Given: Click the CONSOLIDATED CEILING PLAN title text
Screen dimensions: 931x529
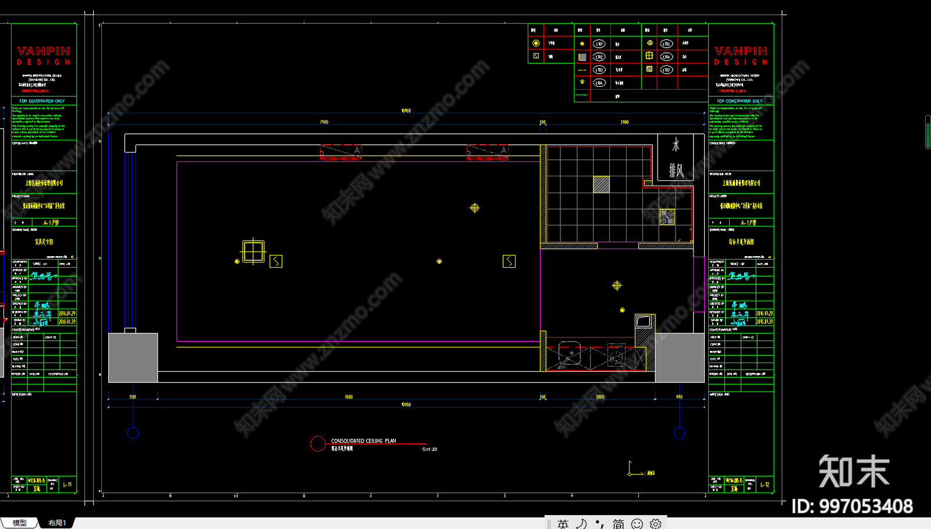Looking at the screenshot, I should (x=364, y=441).
